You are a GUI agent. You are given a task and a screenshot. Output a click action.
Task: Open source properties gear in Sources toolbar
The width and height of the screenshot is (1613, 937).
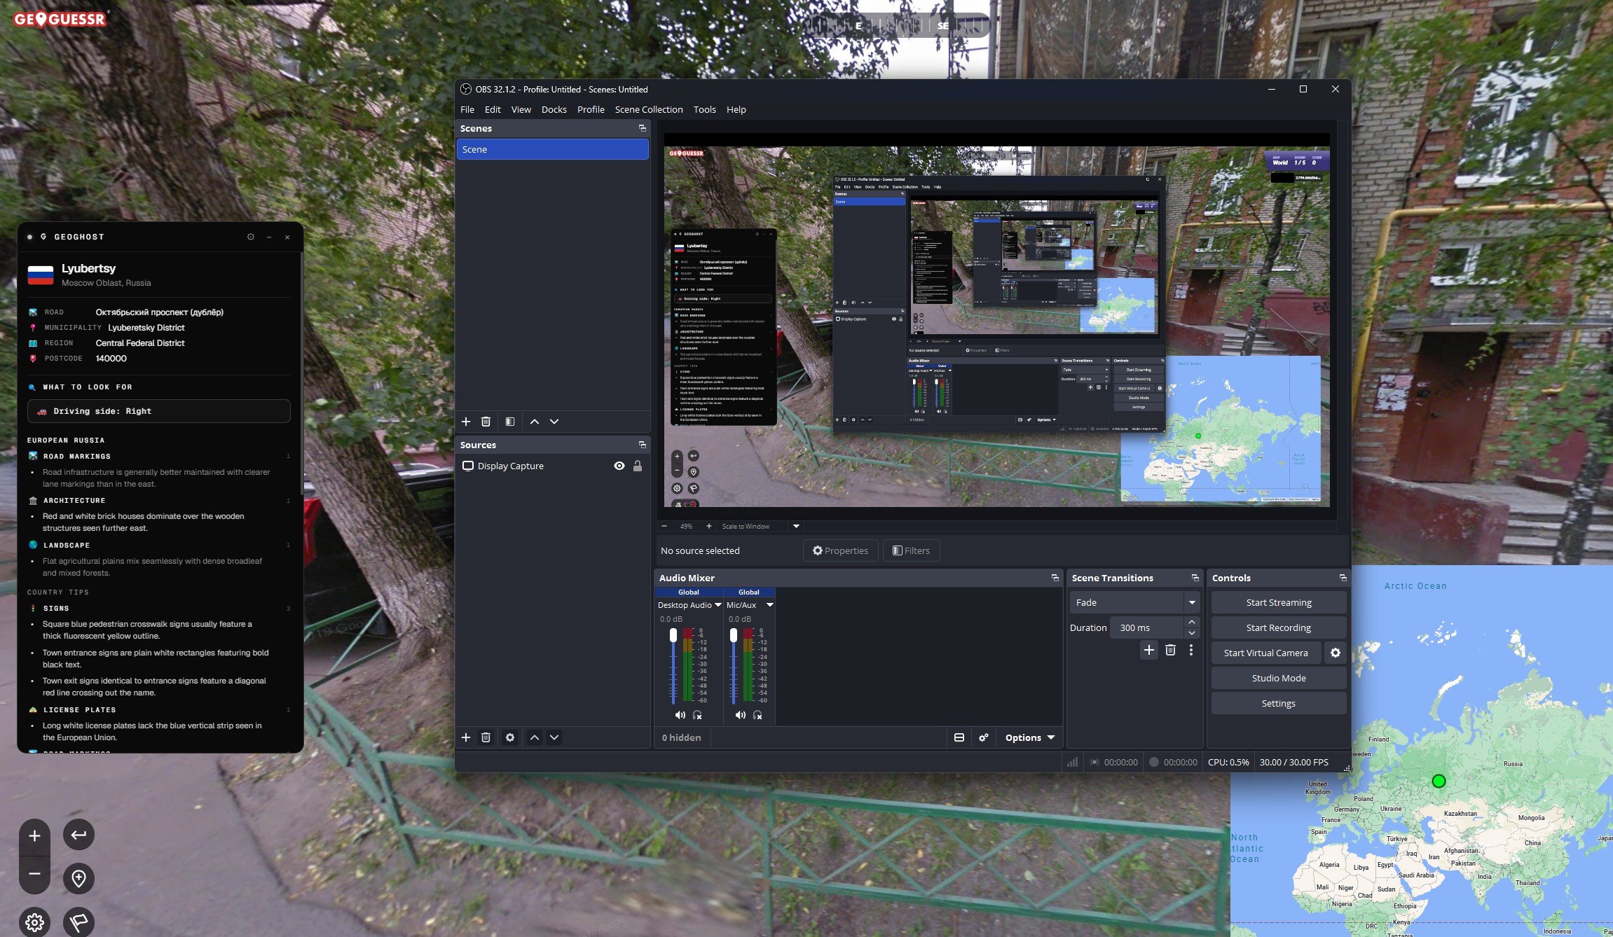click(510, 737)
